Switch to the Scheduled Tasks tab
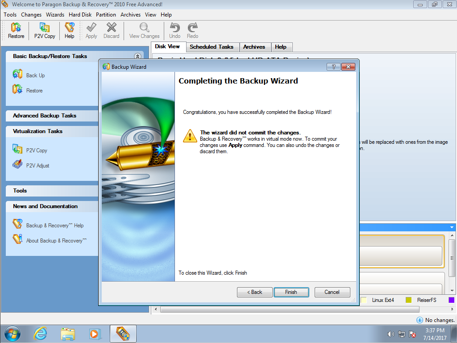Screen dimensions: 457x343 212,47
